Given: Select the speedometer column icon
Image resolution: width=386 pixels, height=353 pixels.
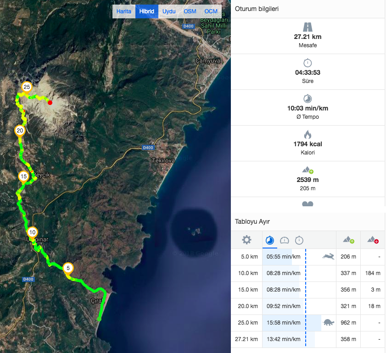Looking at the screenshot, I should click(x=284, y=240).
